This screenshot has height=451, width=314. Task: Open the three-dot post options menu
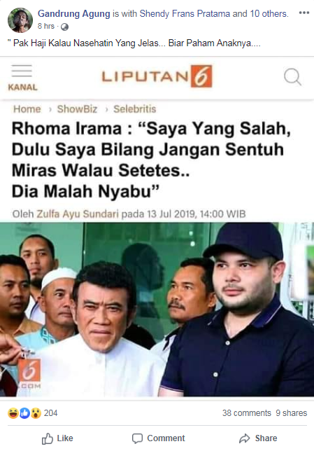[x=304, y=13]
